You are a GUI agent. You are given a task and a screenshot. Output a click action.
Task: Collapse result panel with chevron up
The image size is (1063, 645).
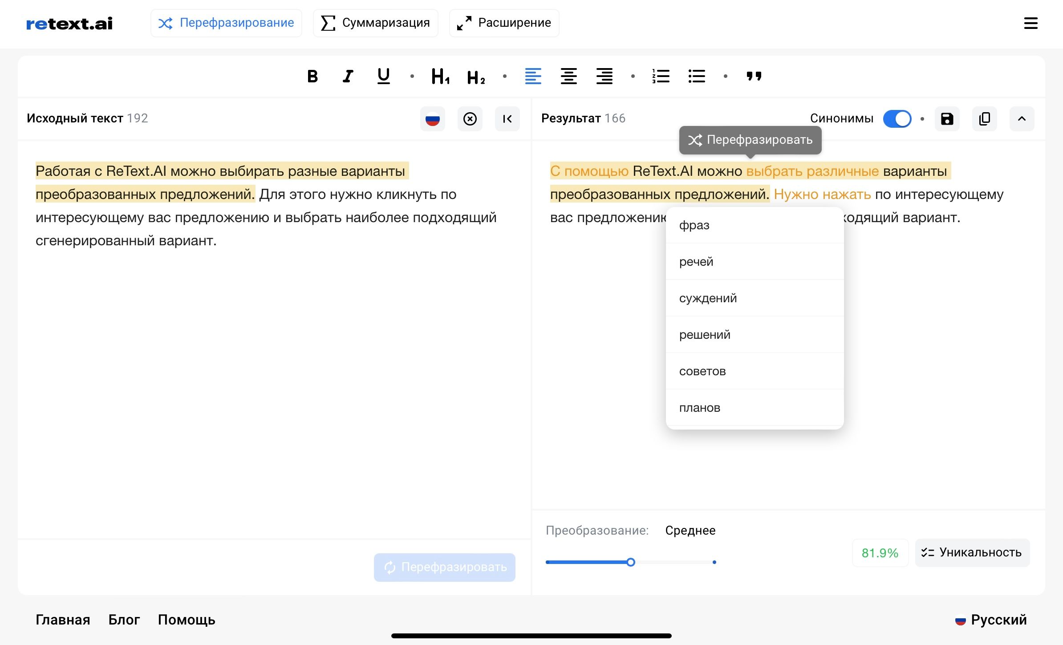[1022, 119]
